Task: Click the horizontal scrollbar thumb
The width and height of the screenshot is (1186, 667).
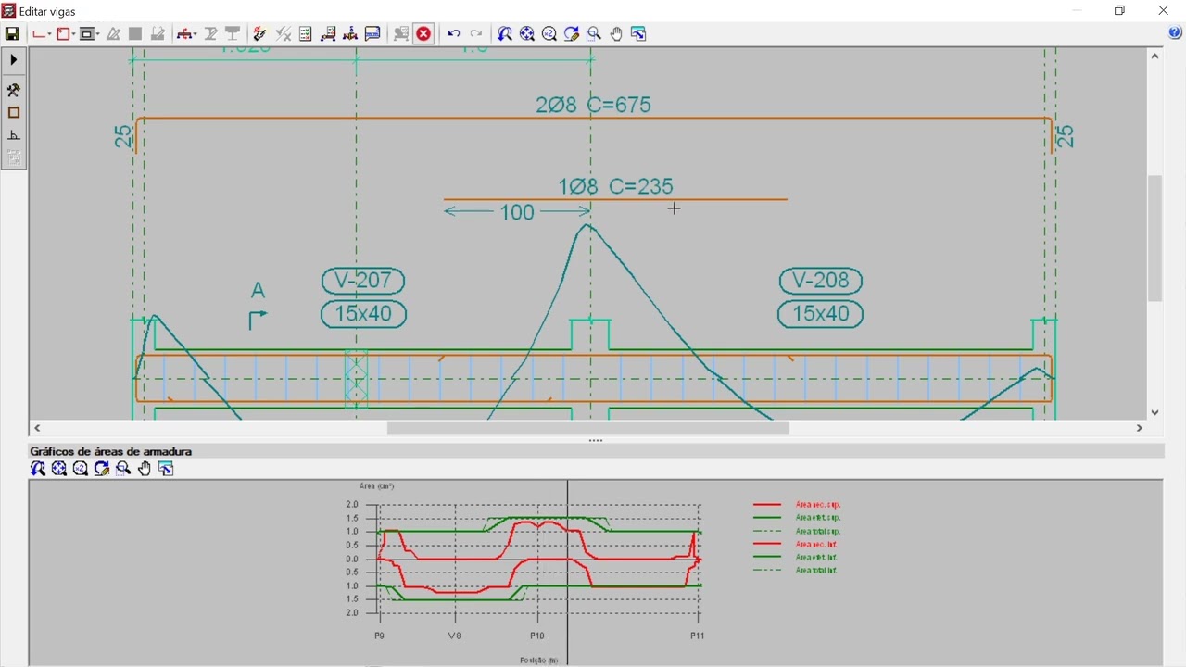Action: 587,428
